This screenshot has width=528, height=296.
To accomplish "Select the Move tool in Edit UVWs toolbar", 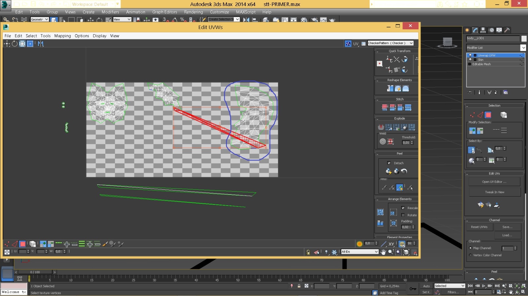I will pyautogui.click(x=7, y=43).
